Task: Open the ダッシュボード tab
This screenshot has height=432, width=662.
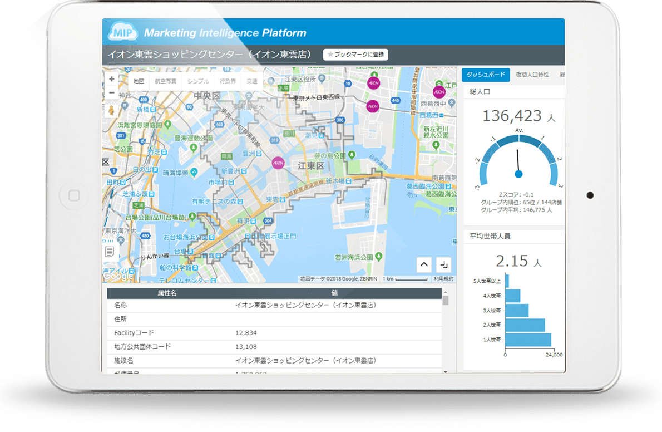Action: tap(486, 75)
